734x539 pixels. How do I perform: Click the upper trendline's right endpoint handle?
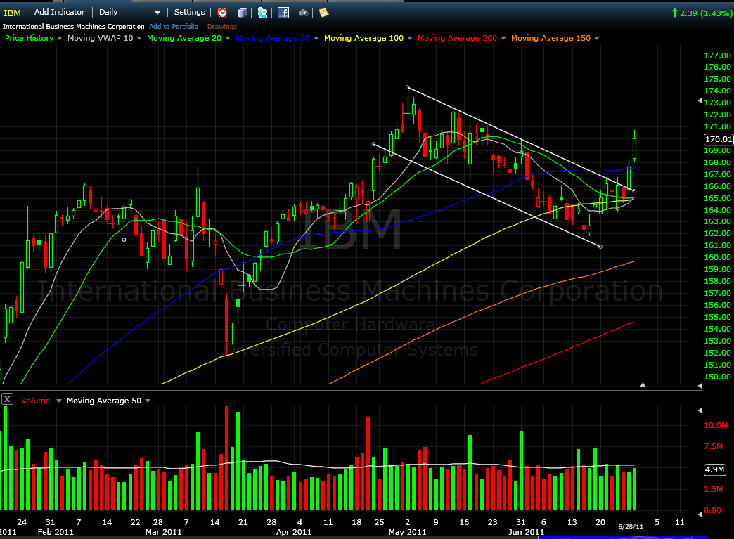point(634,191)
